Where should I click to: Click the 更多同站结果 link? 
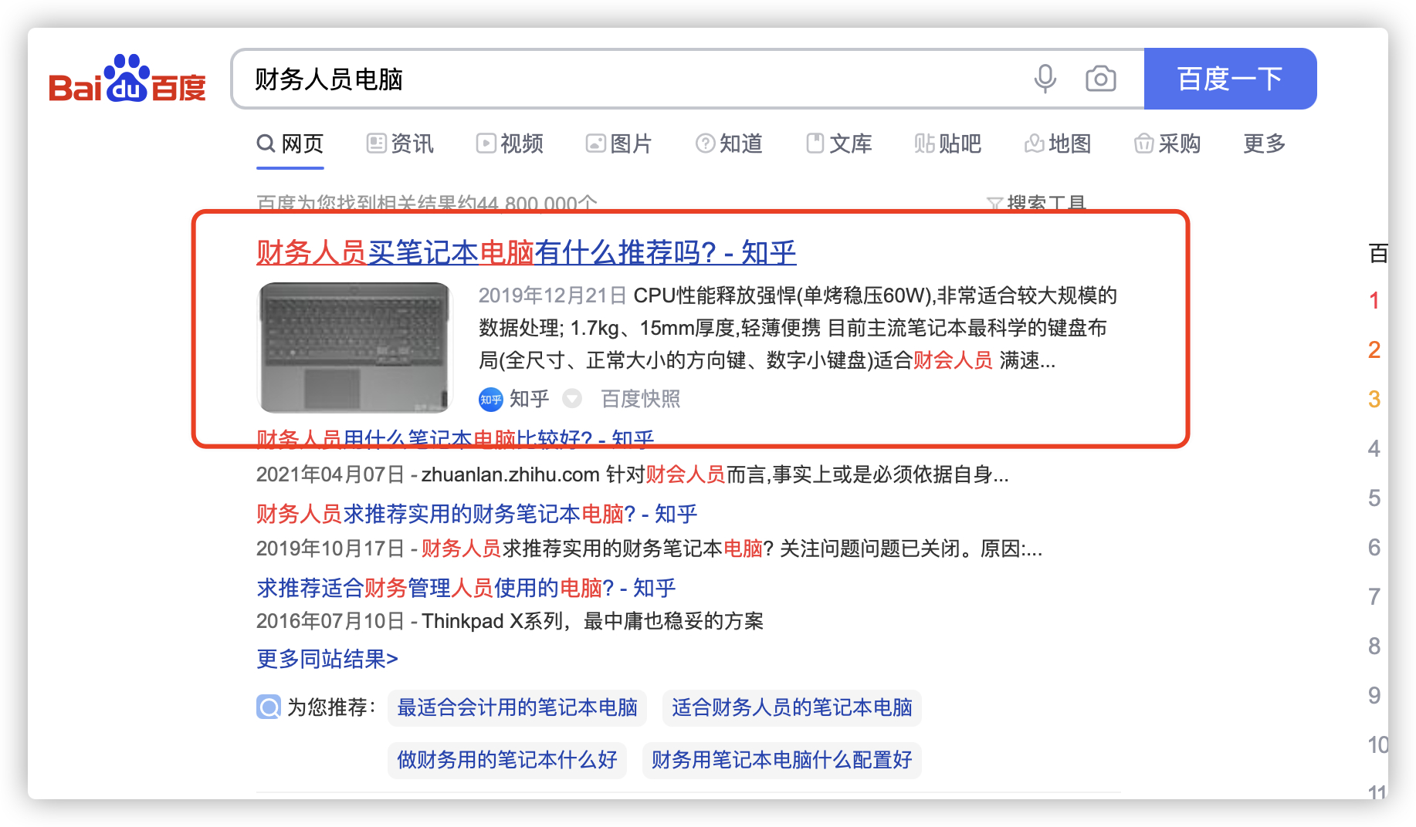click(x=327, y=659)
